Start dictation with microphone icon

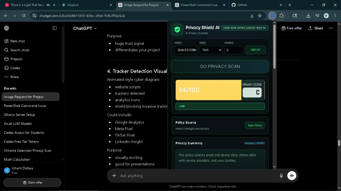tap(281, 175)
